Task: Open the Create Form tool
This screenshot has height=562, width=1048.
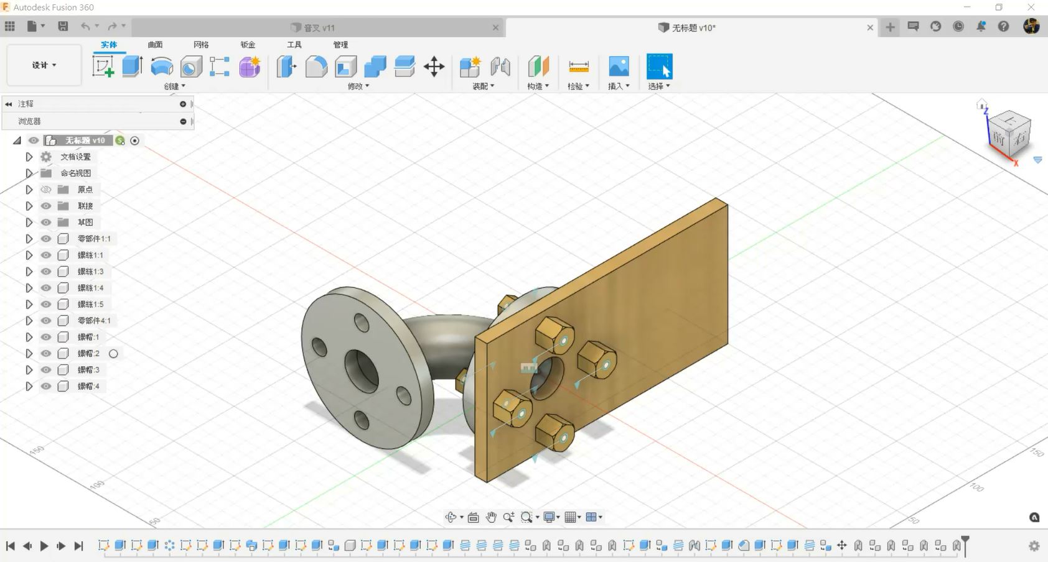Action: click(x=250, y=66)
